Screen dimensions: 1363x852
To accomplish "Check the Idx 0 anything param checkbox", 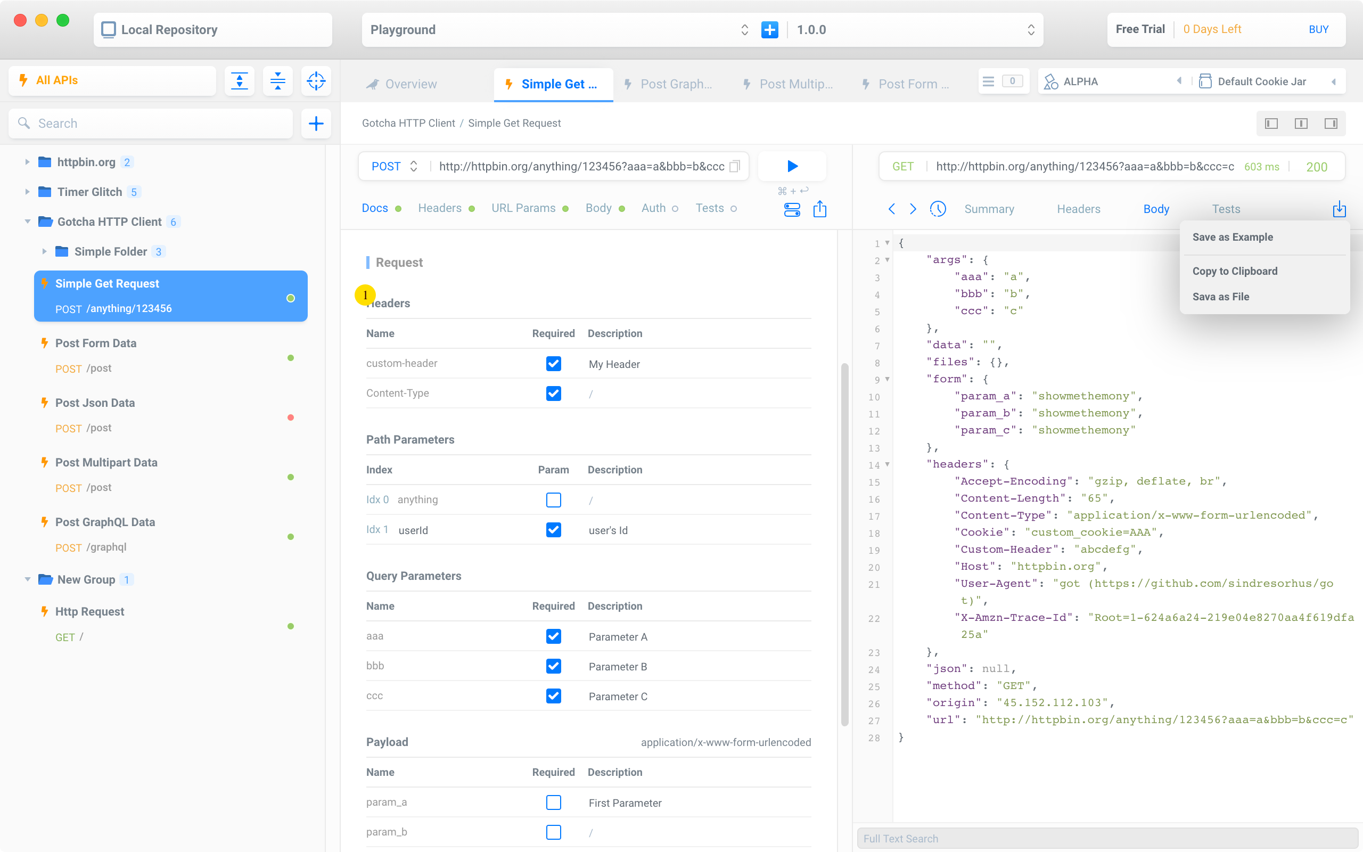I will tap(553, 500).
